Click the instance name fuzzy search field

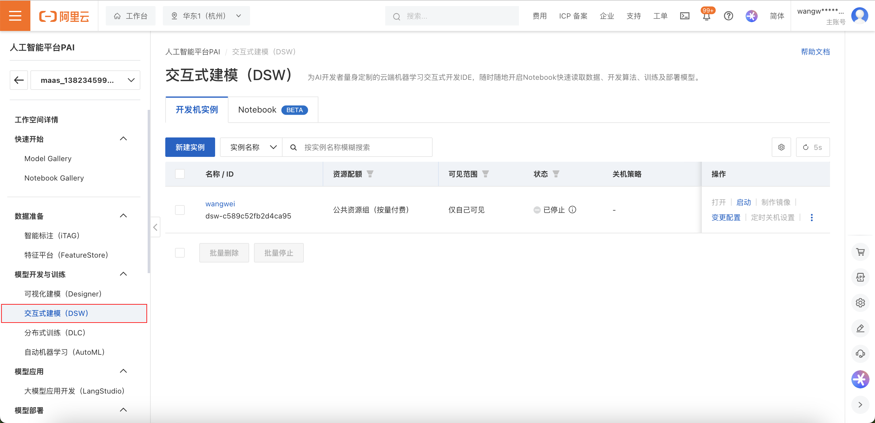point(357,147)
